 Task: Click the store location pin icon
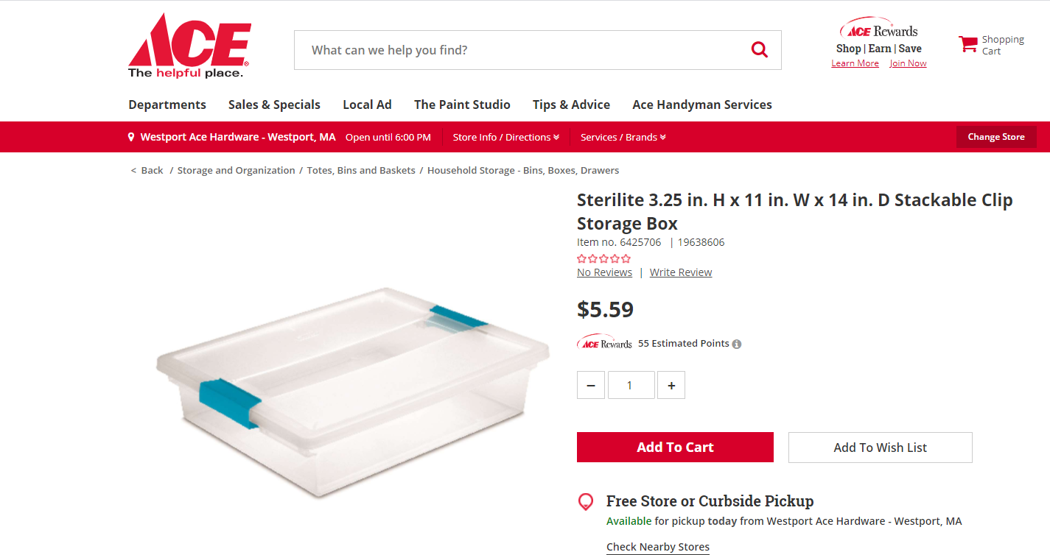pyautogui.click(x=131, y=137)
